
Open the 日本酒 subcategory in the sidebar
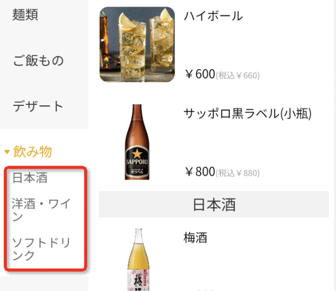[30, 178]
